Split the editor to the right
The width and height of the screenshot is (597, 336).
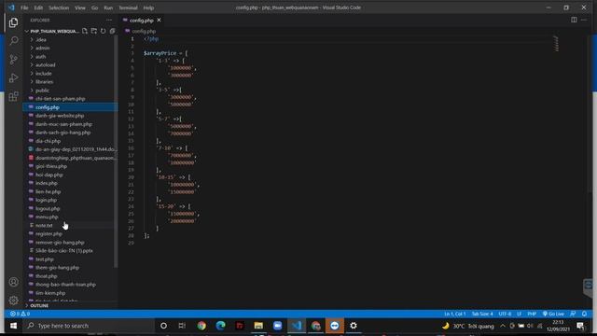574,20
